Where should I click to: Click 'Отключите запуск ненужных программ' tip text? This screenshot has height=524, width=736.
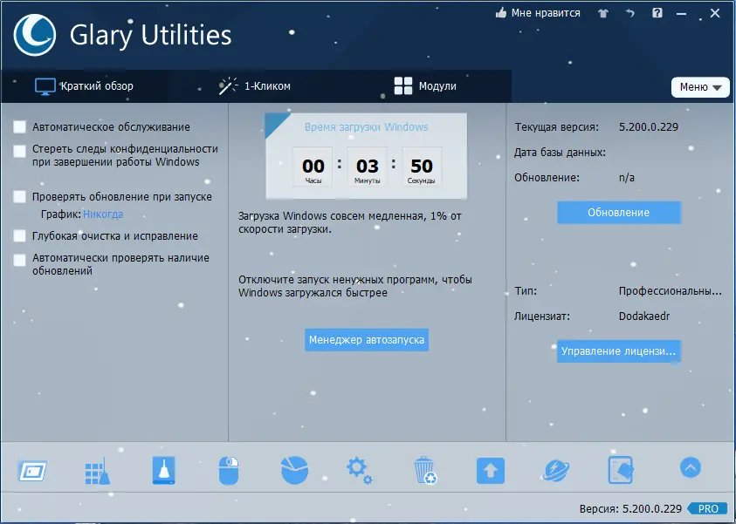[x=355, y=286]
